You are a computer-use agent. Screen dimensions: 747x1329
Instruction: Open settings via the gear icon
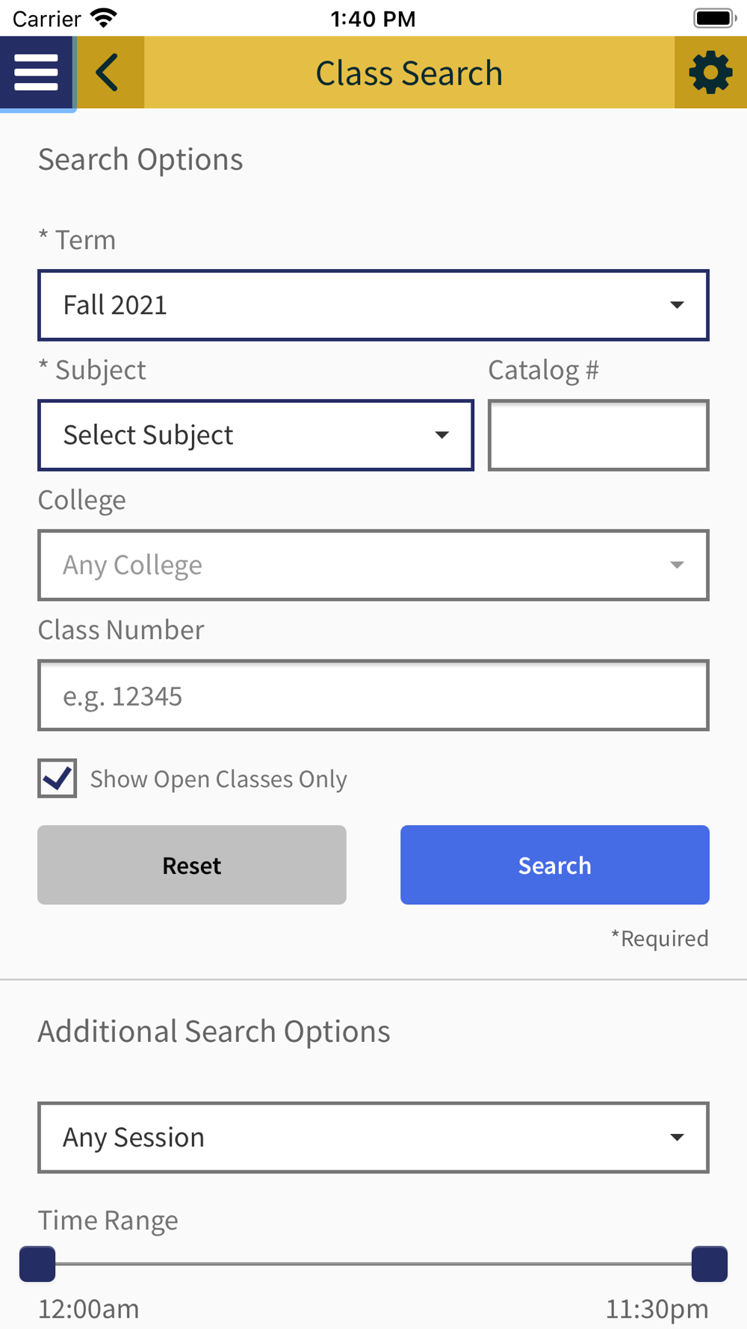pyautogui.click(x=710, y=73)
